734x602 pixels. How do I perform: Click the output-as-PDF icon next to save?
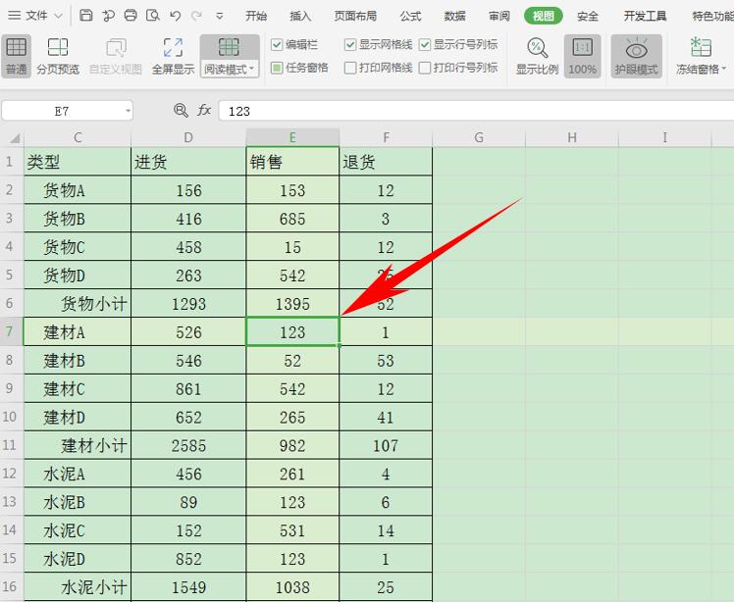[108, 16]
